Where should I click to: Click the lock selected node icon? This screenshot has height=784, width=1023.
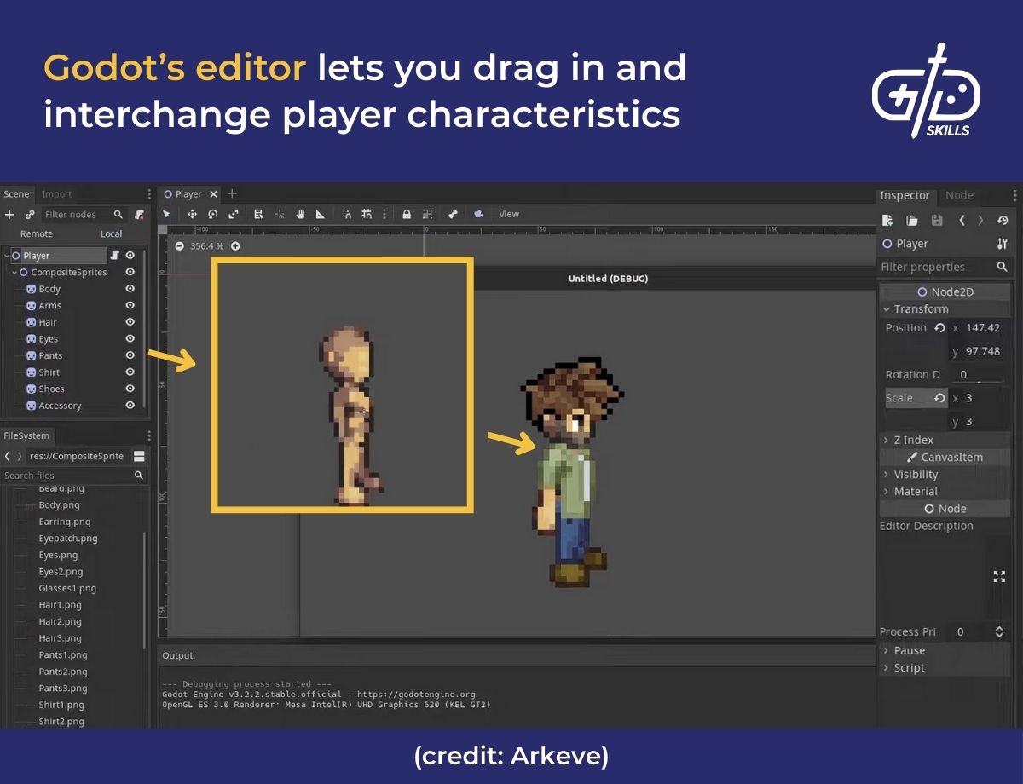[x=405, y=214]
